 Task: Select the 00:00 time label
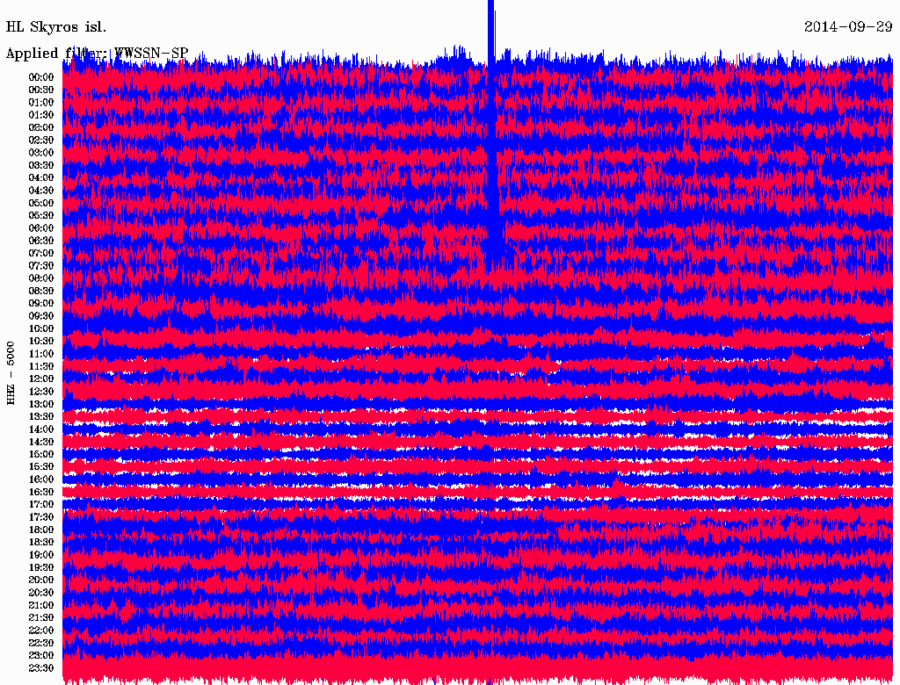[x=41, y=76]
